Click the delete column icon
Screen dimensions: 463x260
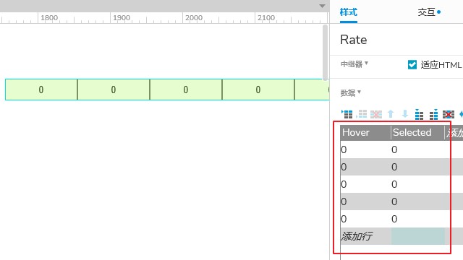point(449,114)
